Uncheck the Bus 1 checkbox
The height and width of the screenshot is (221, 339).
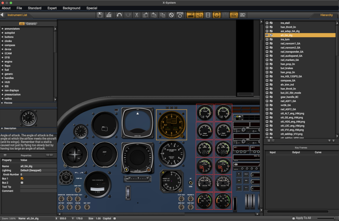tap(22, 179)
